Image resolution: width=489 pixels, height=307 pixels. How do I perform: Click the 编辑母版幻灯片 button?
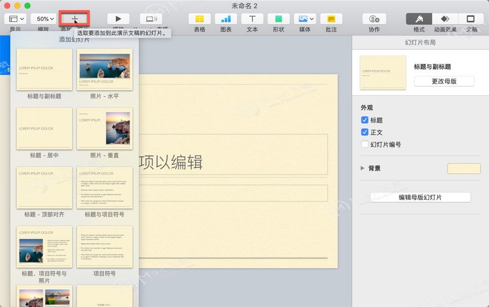[420, 197]
